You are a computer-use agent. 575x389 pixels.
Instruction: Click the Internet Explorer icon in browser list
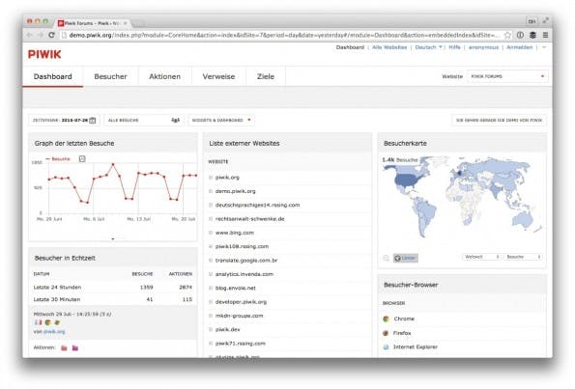(x=386, y=347)
